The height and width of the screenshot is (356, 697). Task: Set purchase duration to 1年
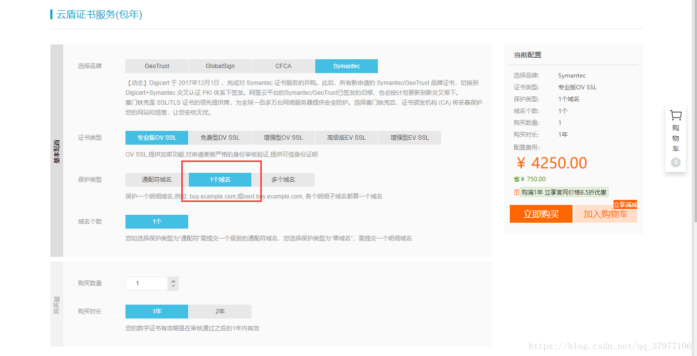(157, 312)
